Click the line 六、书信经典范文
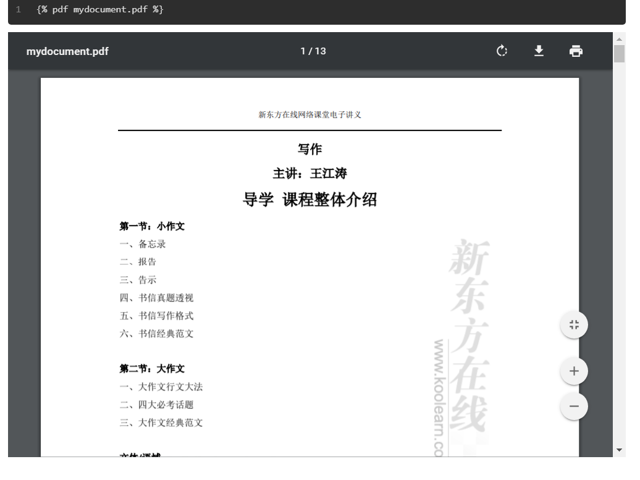 coord(156,334)
